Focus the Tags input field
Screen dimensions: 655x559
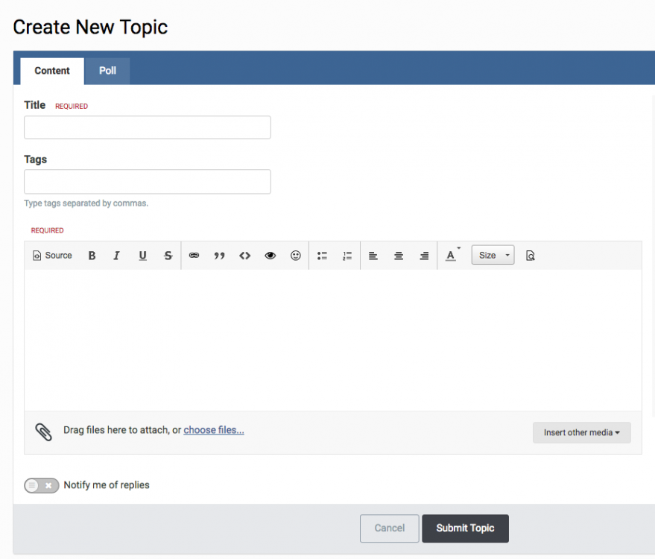click(x=148, y=182)
